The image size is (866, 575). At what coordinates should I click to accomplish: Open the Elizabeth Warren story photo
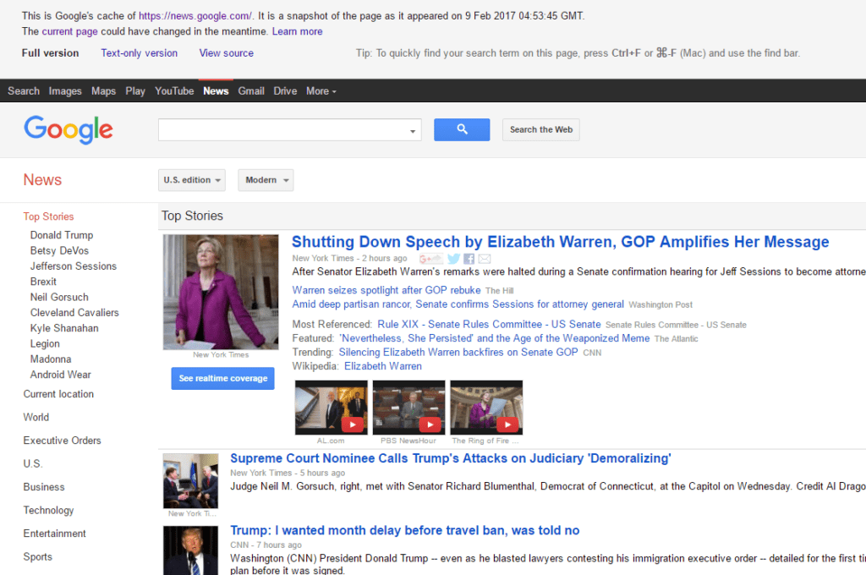coord(221,293)
